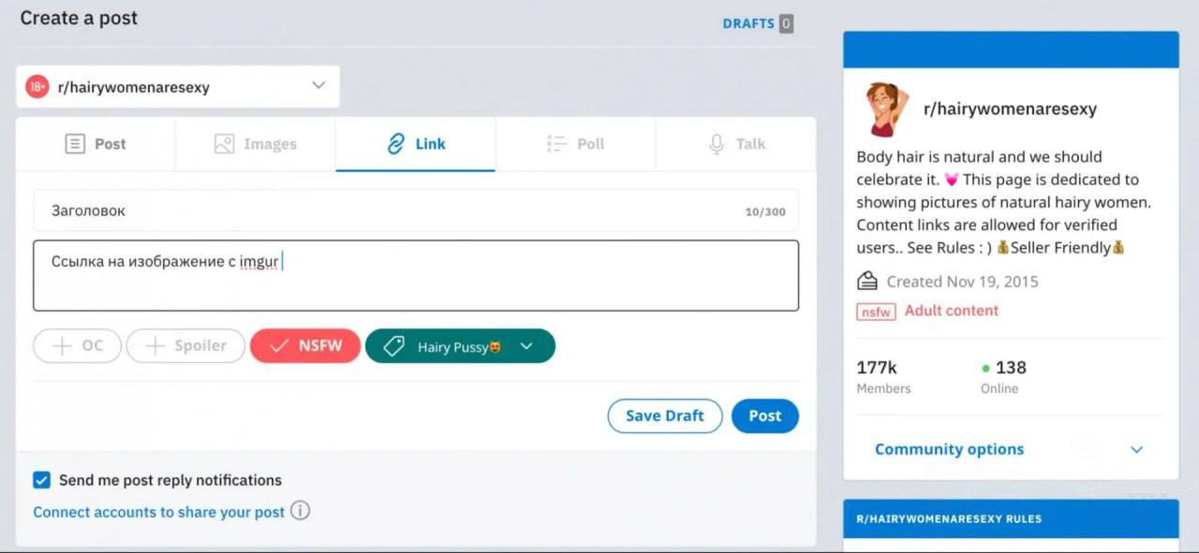1199x553 pixels.
Task: Switch to the Poll tab
Action: click(x=574, y=143)
